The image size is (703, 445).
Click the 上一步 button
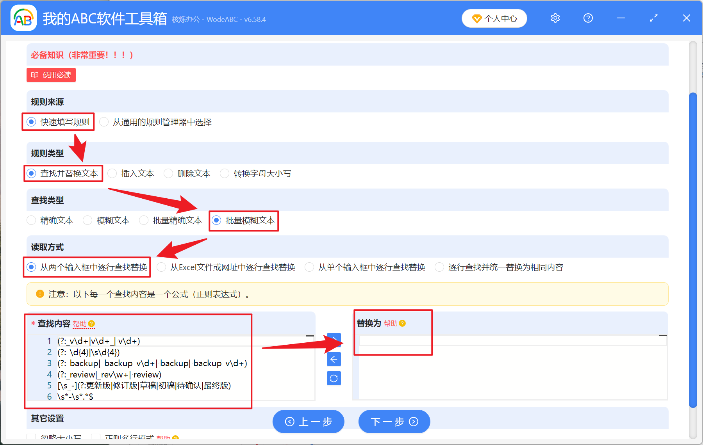[308, 422]
